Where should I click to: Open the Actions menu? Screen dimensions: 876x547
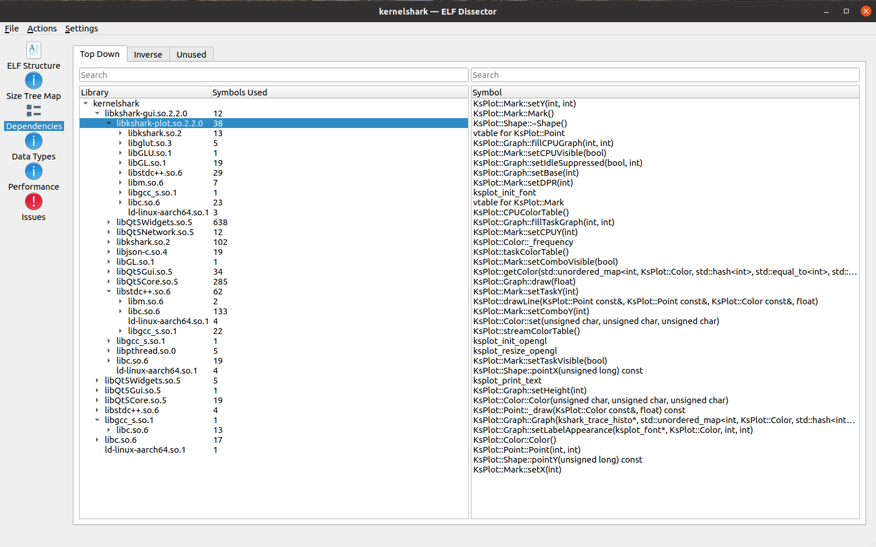(42, 29)
